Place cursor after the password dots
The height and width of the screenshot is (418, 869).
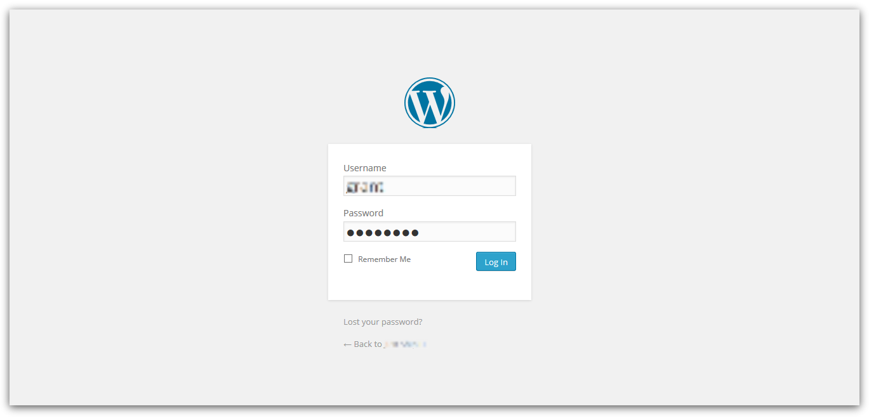[x=421, y=232]
